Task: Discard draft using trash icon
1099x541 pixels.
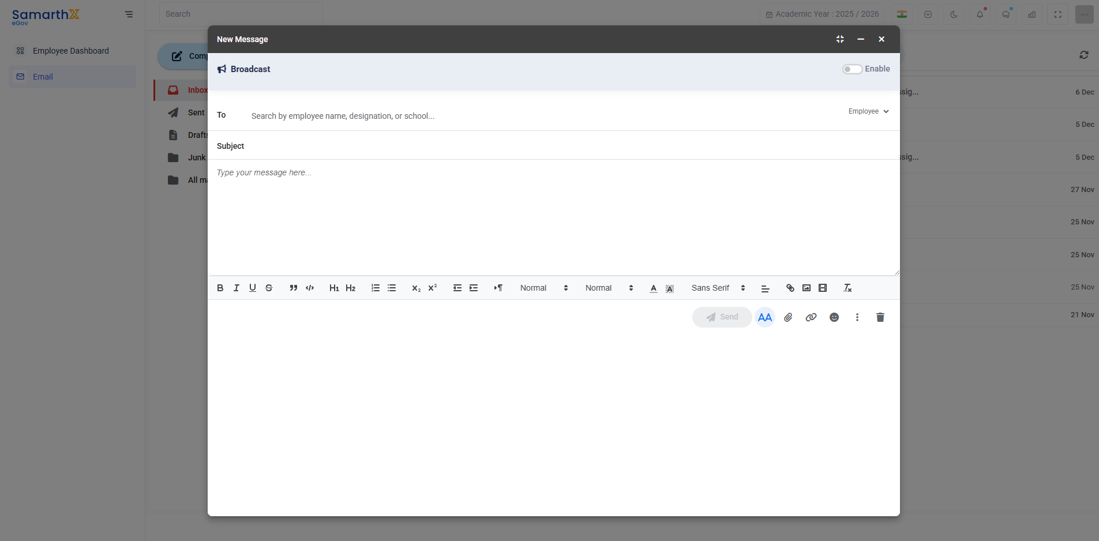Action: coord(880,317)
